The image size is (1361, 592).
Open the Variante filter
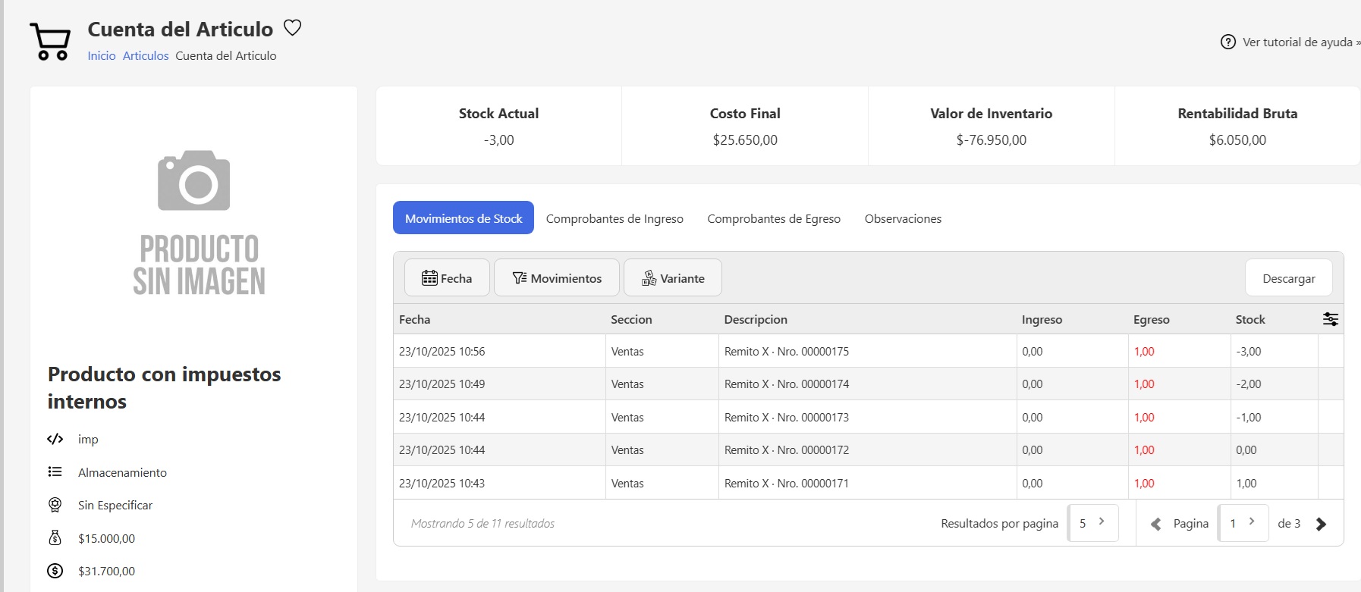[x=672, y=278]
